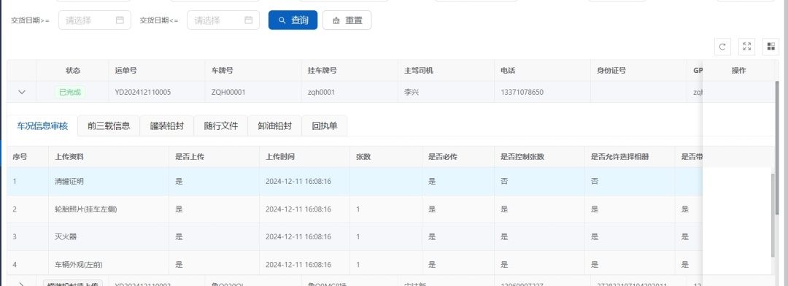Open 交货日期<= date picker field
Image resolution: width=788 pixels, height=286 pixels.
(223, 20)
